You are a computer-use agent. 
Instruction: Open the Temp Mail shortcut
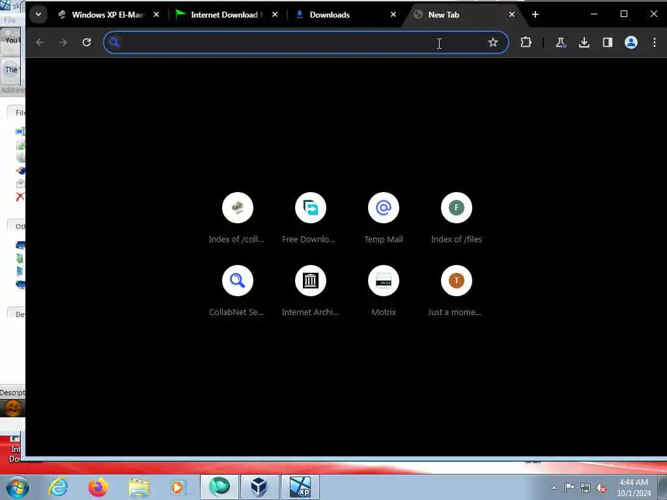[x=384, y=219]
